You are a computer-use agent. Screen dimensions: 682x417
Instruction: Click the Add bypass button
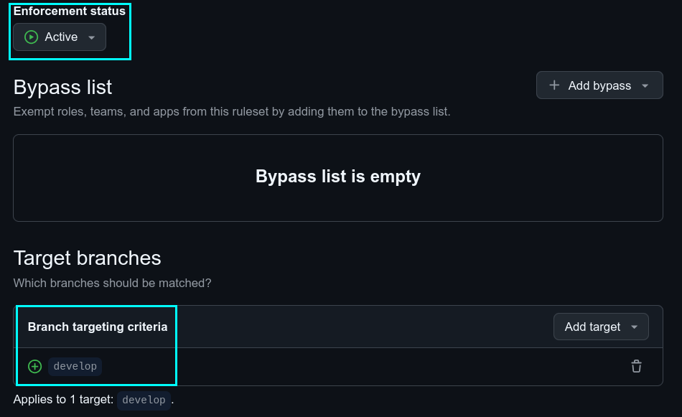point(599,85)
